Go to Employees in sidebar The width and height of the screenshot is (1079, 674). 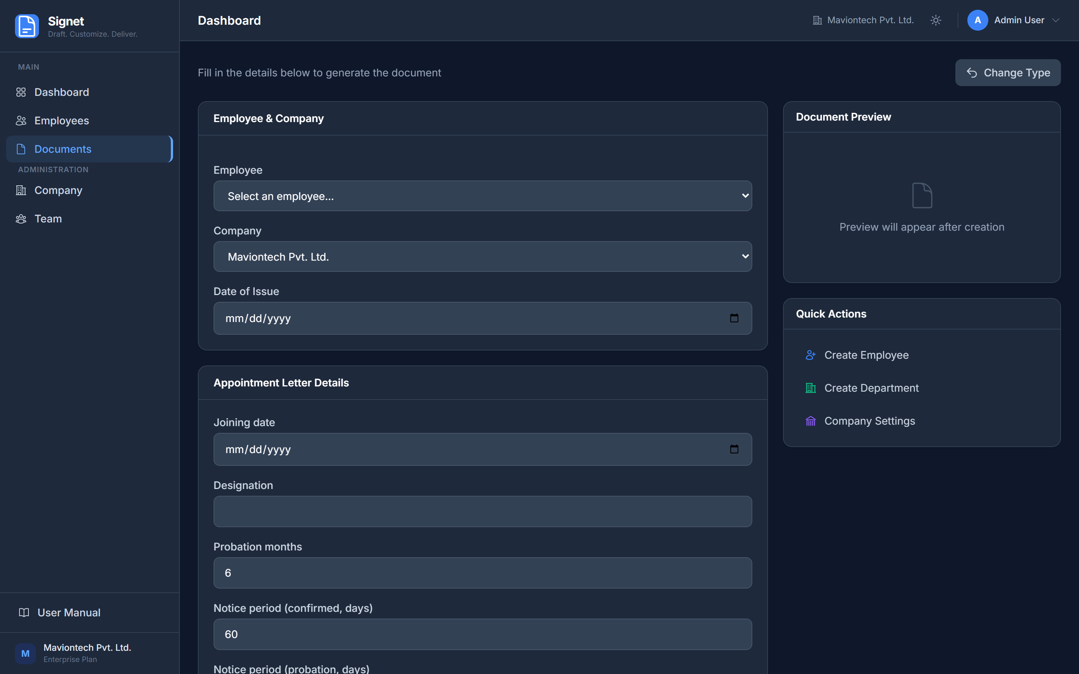[x=61, y=121]
